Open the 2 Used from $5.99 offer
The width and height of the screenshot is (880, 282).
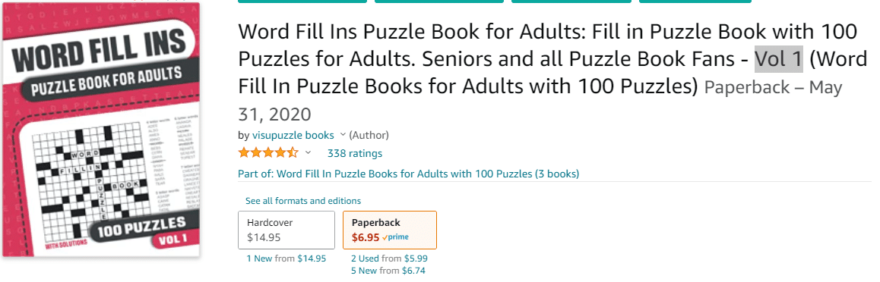(390, 258)
